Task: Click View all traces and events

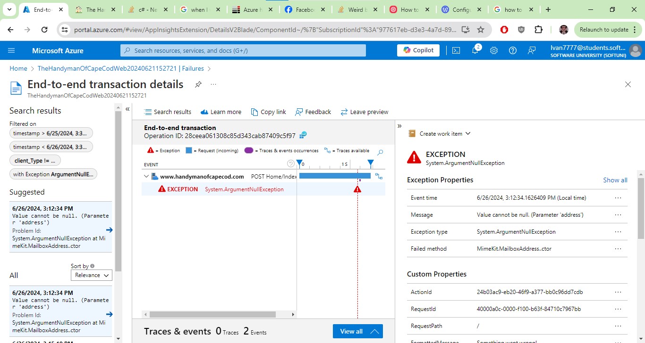Action: coord(358,331)
